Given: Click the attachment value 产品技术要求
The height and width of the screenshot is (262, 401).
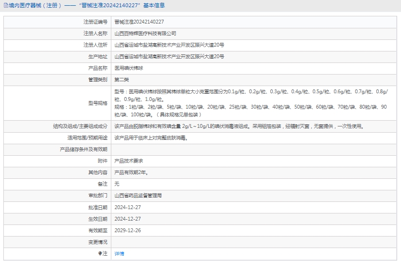Looking at the screenshot, I should 129,161.
